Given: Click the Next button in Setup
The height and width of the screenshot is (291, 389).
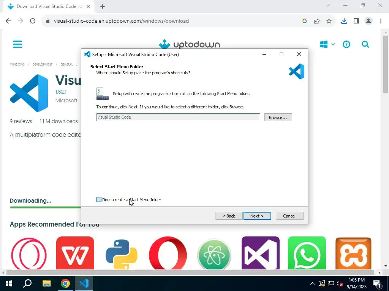Looking at the screenshot, I should pyautogui.click(x=257, y=216).
